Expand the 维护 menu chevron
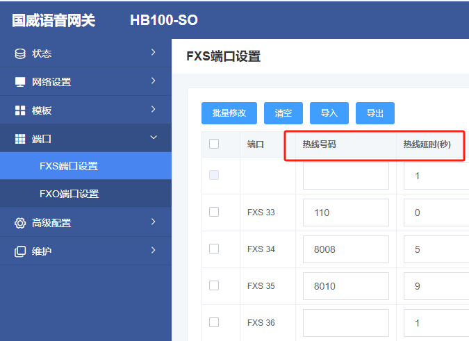This screenshot has height=341, width=469. (x=153, y=250)
